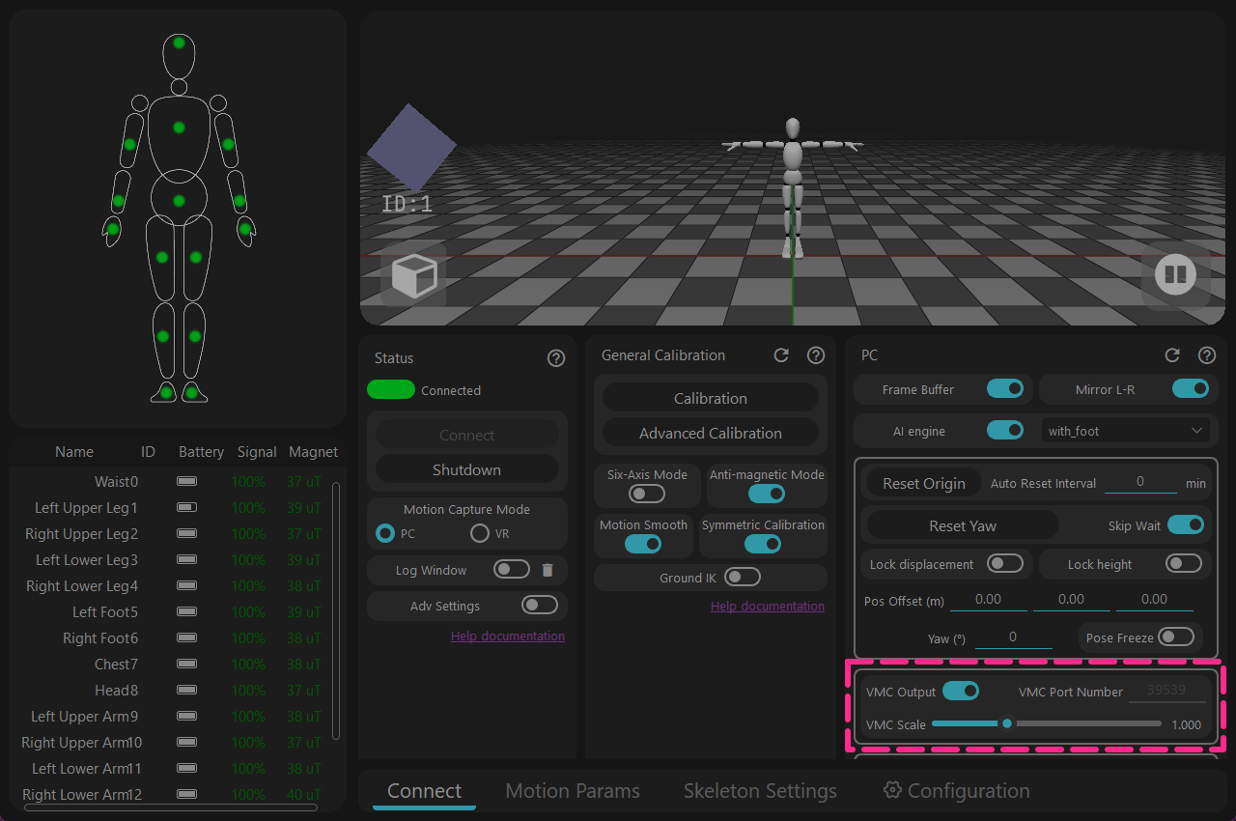Click the 3D cube view icon
This screenshot has width=1236, height=821.
pyautogui.click(x=413, y=275)
